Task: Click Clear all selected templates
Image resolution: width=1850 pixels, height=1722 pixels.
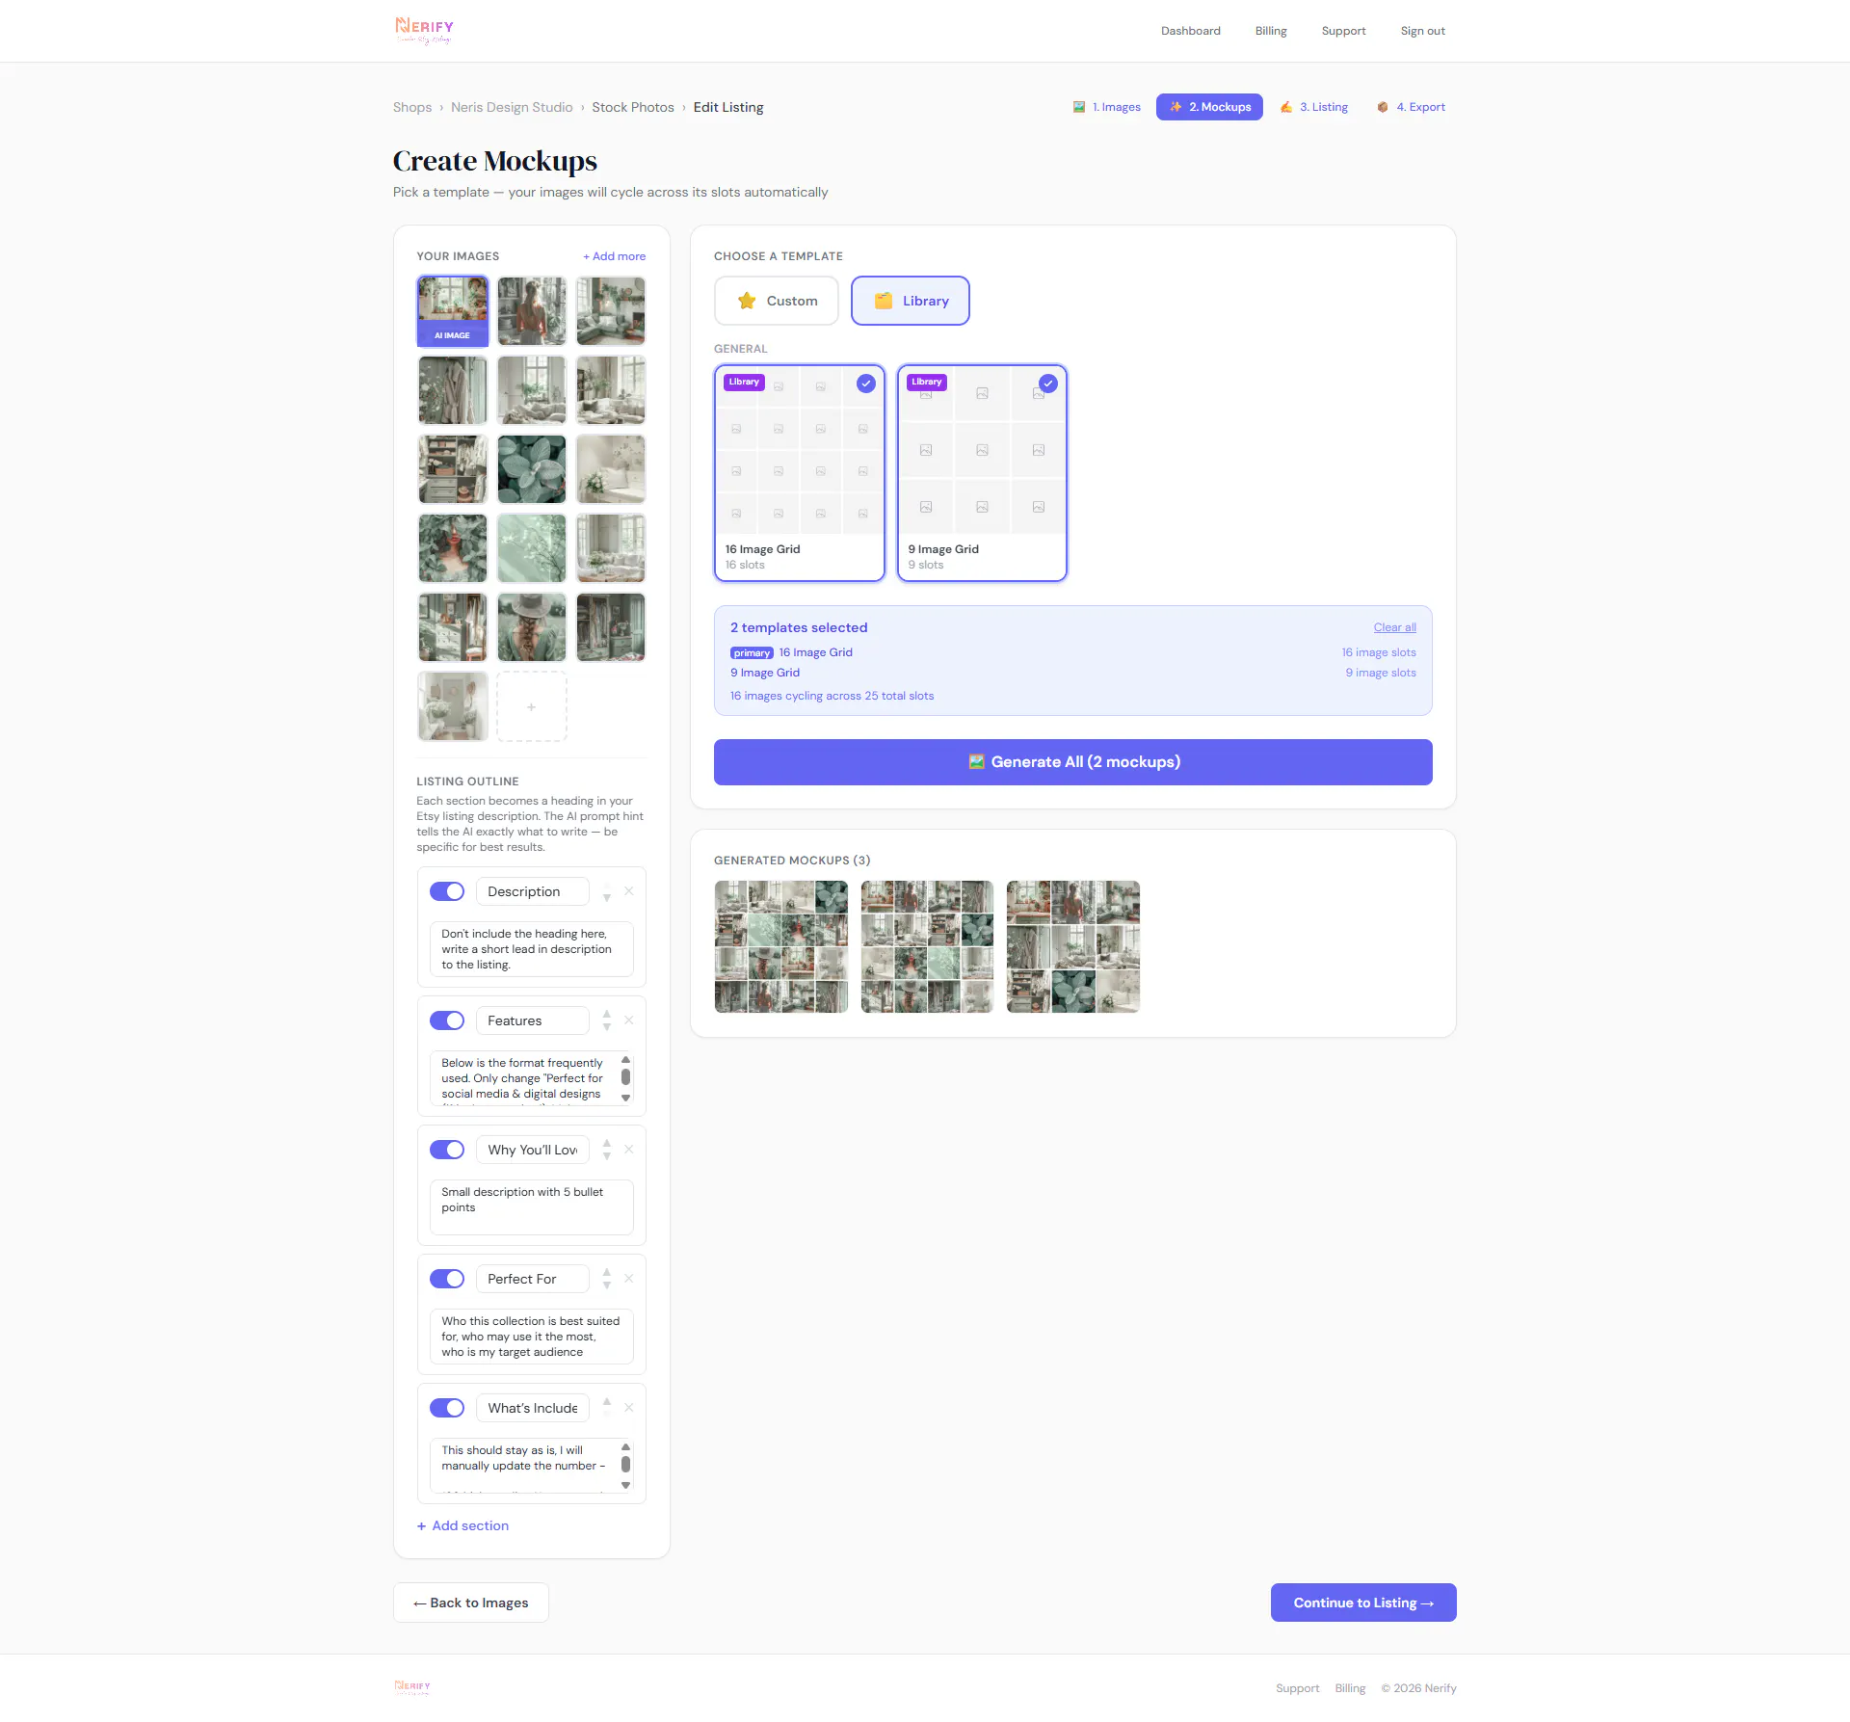Action: tap(1394, 627)
